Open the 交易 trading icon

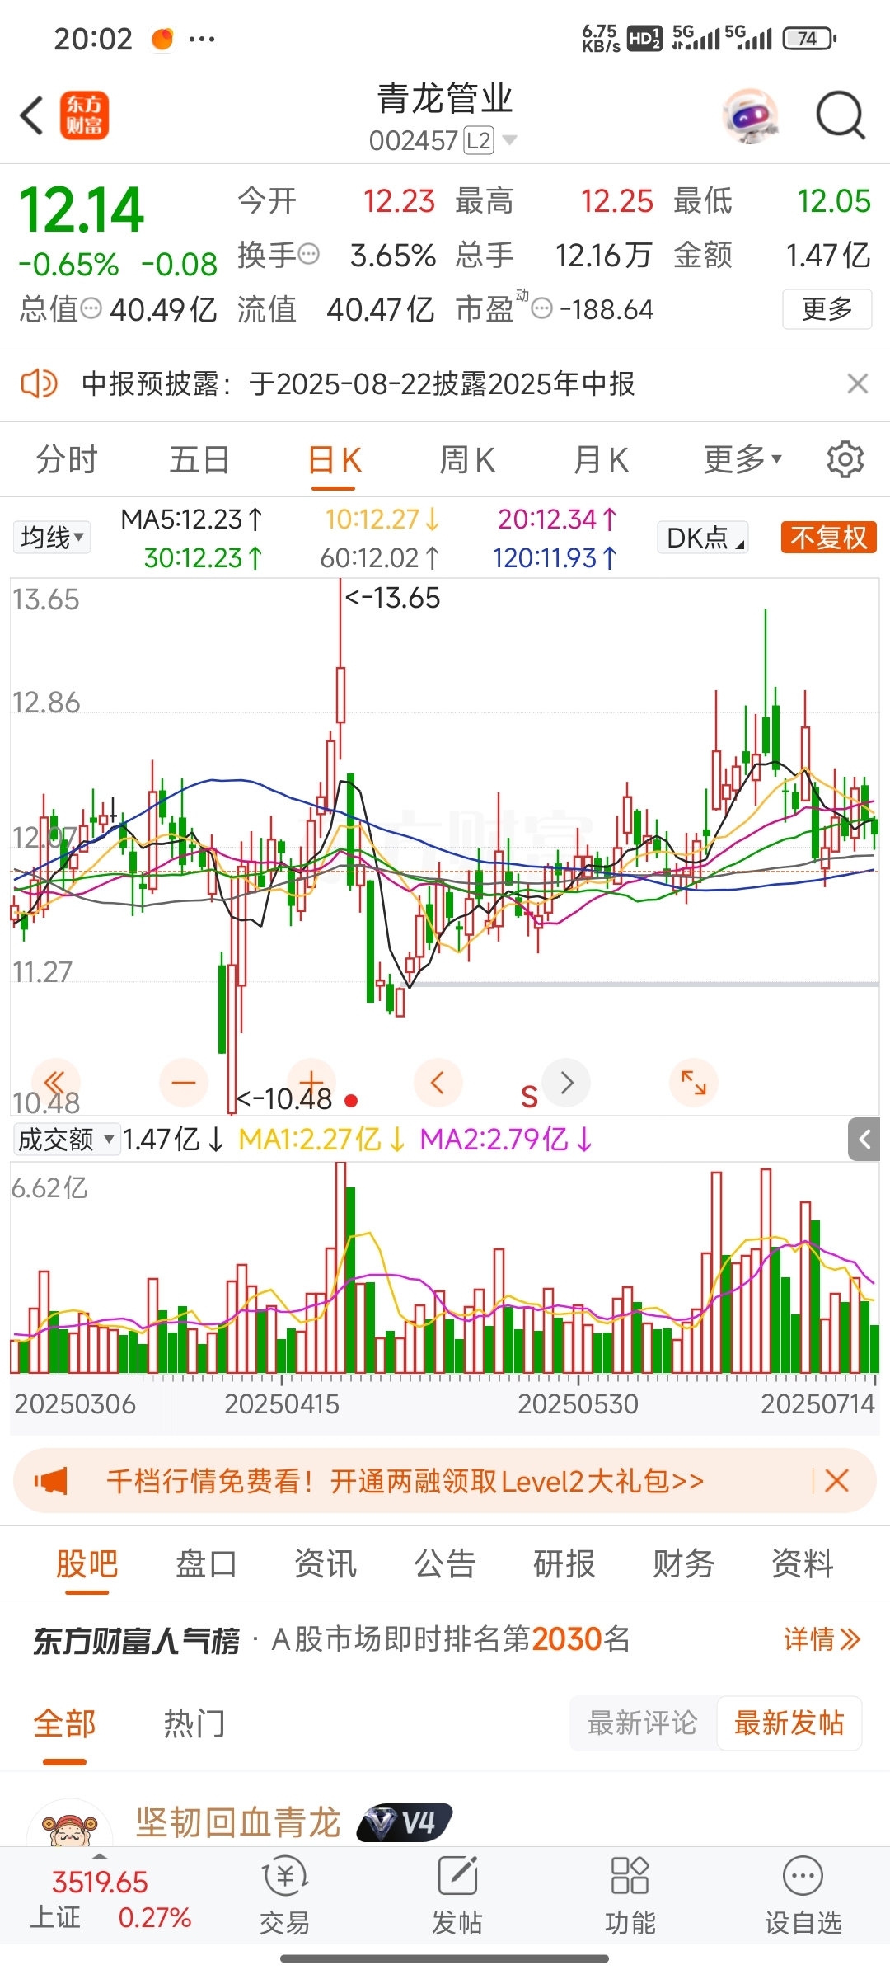[x=284, y=1895]
